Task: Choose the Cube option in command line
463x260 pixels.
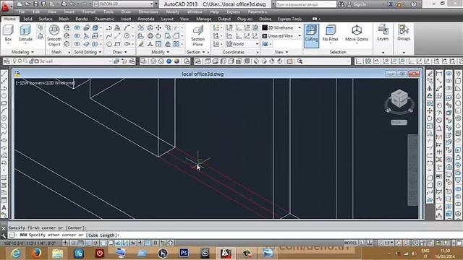Action: 93,235
